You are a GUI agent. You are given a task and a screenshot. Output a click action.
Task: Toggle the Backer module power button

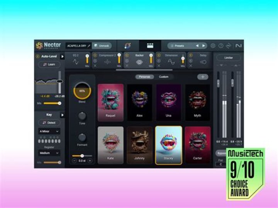(x=127, y=55)
